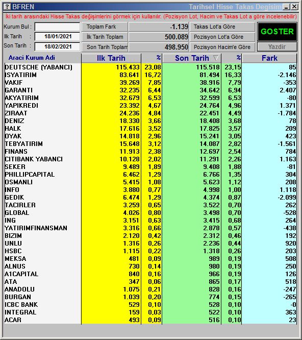
Task: Click Ilk Tarih percent column header
Action: coord(152,58)
